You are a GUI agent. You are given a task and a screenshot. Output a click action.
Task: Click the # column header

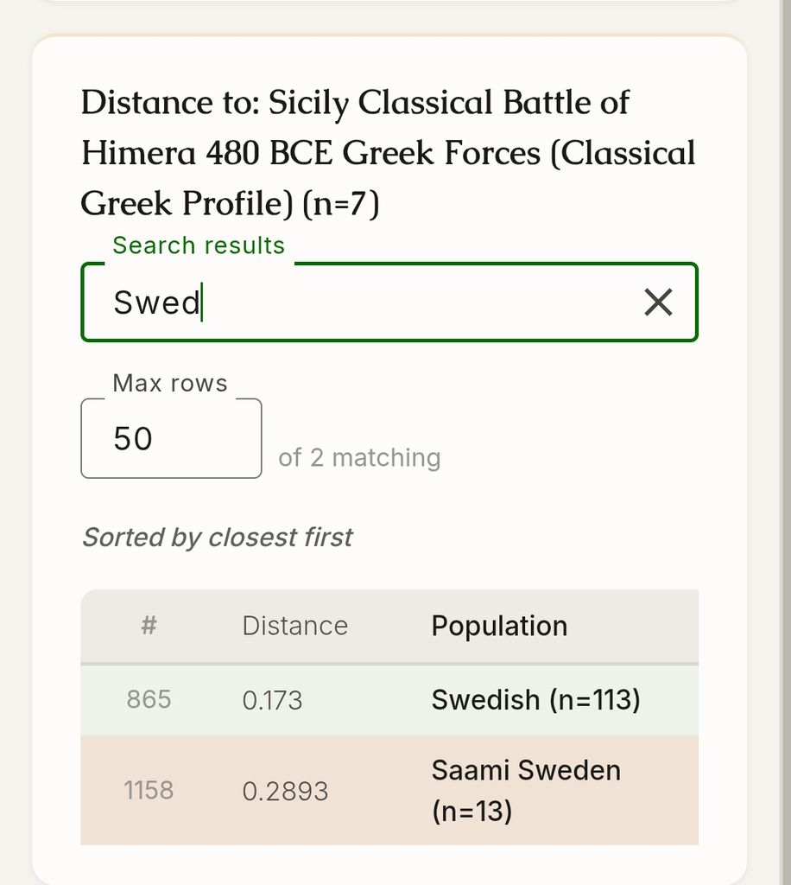pos(149,626)
